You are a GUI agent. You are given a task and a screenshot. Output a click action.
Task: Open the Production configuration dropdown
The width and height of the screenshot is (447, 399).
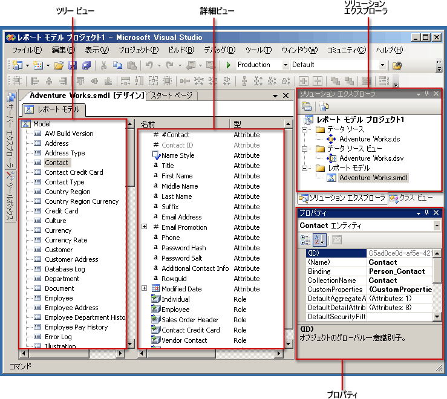pyautogui.click(x=285, y=65)
